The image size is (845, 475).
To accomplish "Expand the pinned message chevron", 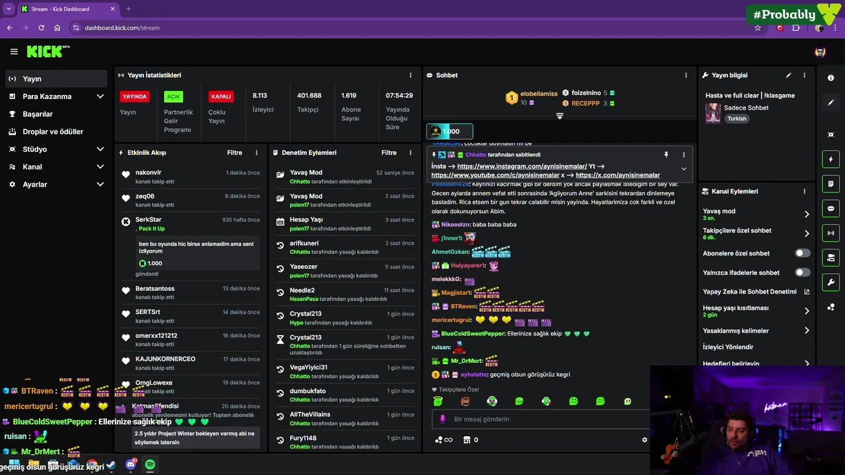I will (x=683, y=169).
